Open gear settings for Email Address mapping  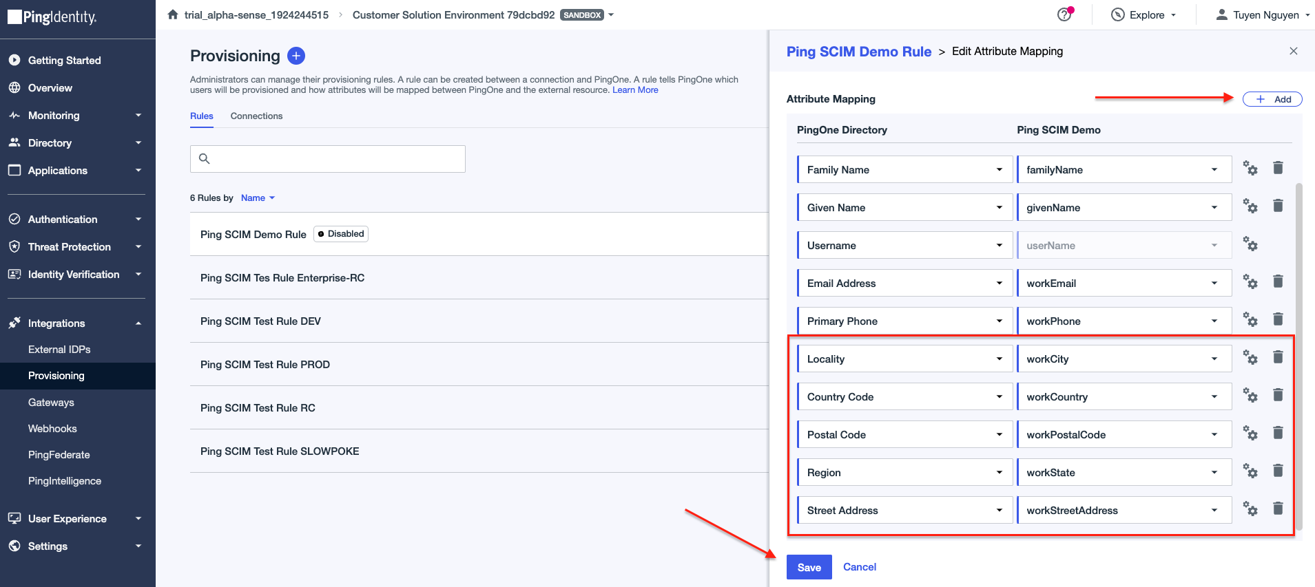point(1250,282)
